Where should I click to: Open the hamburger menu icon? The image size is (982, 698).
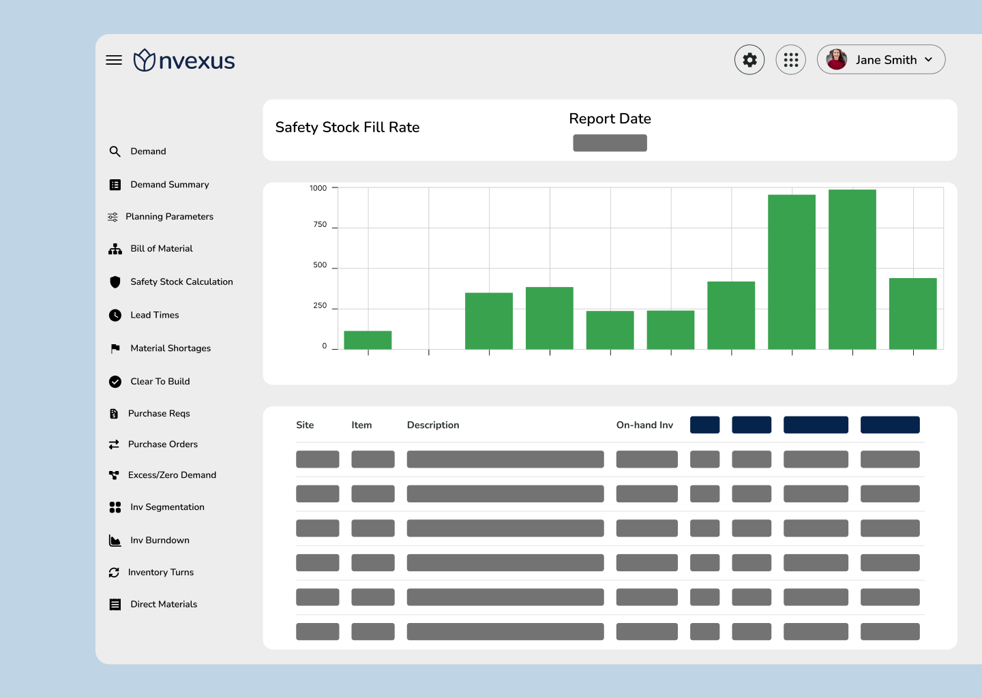114,60
